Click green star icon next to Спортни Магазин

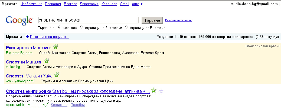(46, 61)
